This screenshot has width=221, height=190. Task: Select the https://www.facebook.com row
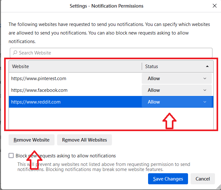coord(111,90)
